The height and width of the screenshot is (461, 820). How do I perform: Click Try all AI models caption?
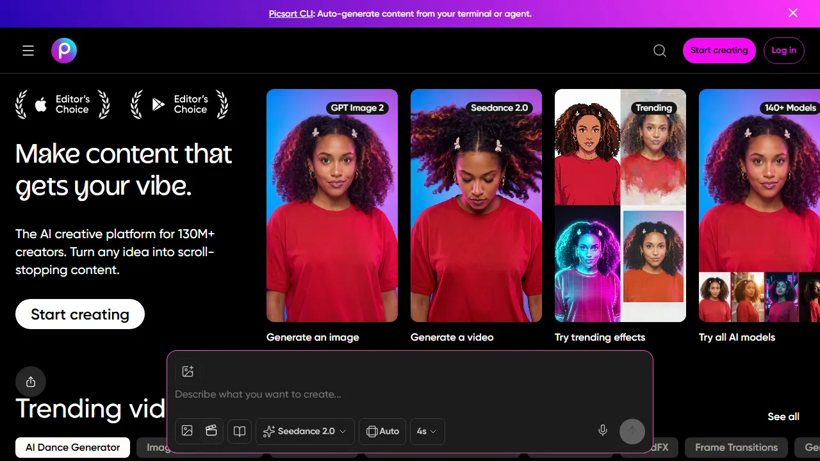(x=737, y=337)
